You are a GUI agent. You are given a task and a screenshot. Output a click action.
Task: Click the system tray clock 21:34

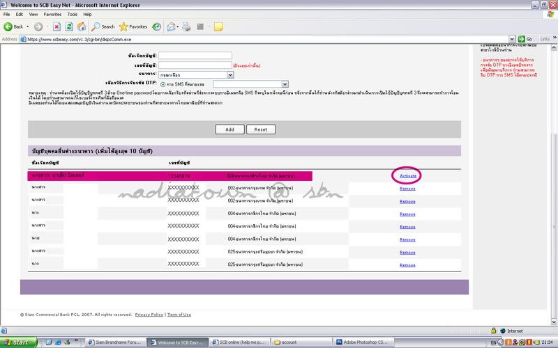pos(548,342)
